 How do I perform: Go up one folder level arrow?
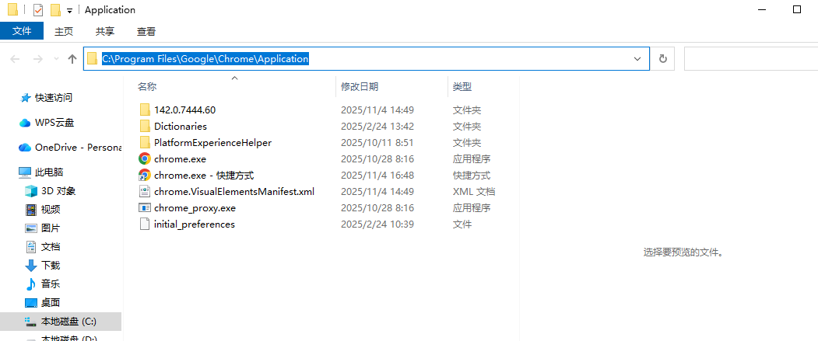click(72, 59)
